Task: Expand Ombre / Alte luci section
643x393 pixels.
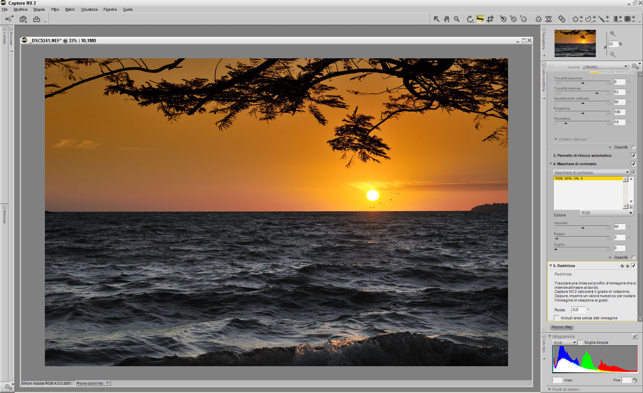Action: click(556, 139)
